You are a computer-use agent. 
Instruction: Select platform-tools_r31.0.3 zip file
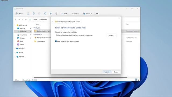point(42,31)
